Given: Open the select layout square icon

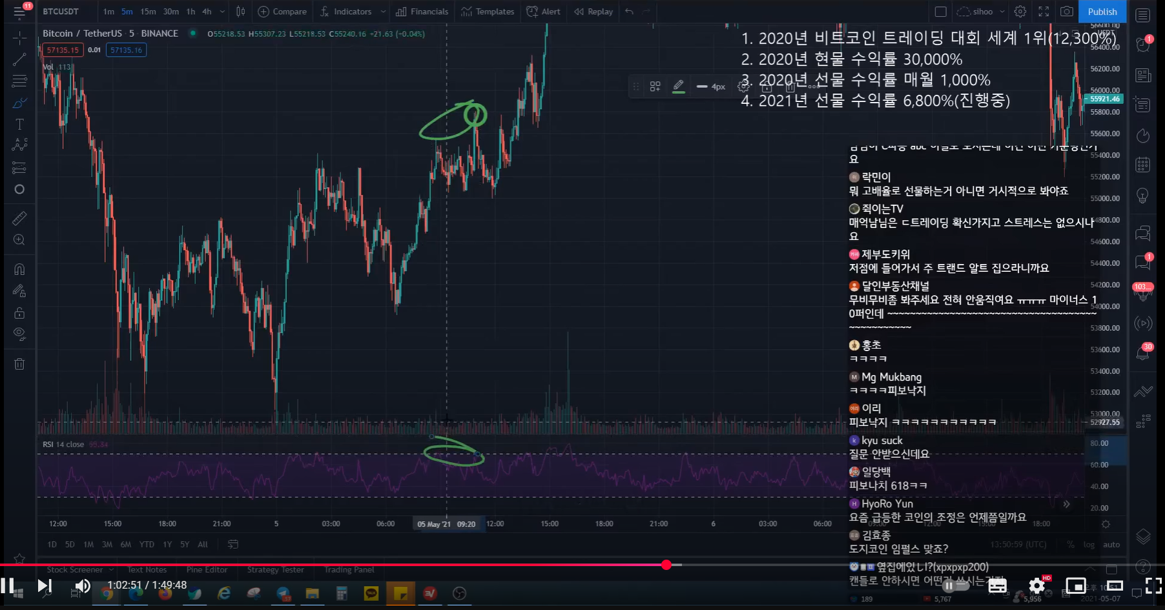Looking at the screenshot, I should tap(941, 12).
